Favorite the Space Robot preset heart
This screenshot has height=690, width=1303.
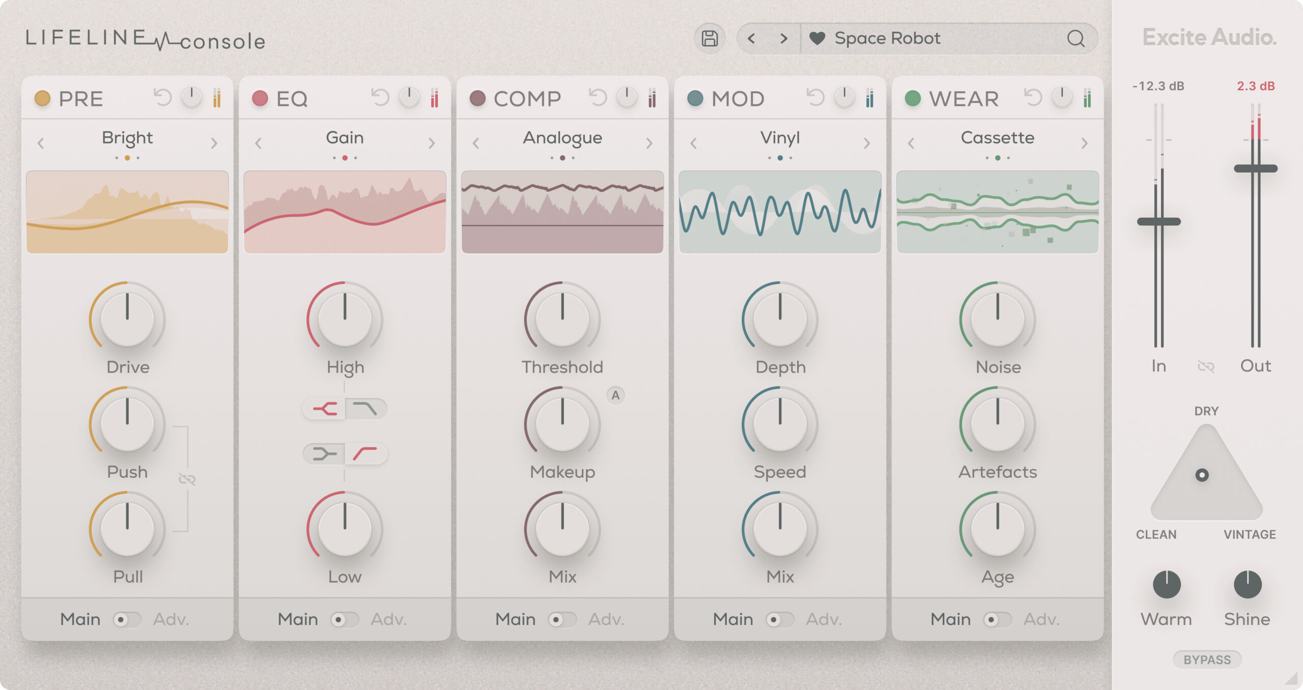pyautogui.click(x=817, y=39)
